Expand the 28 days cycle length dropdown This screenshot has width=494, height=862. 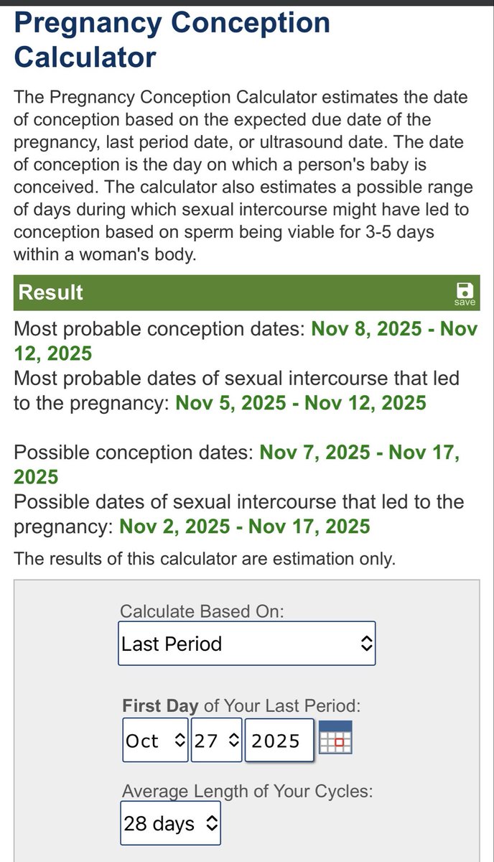[170, 823]
